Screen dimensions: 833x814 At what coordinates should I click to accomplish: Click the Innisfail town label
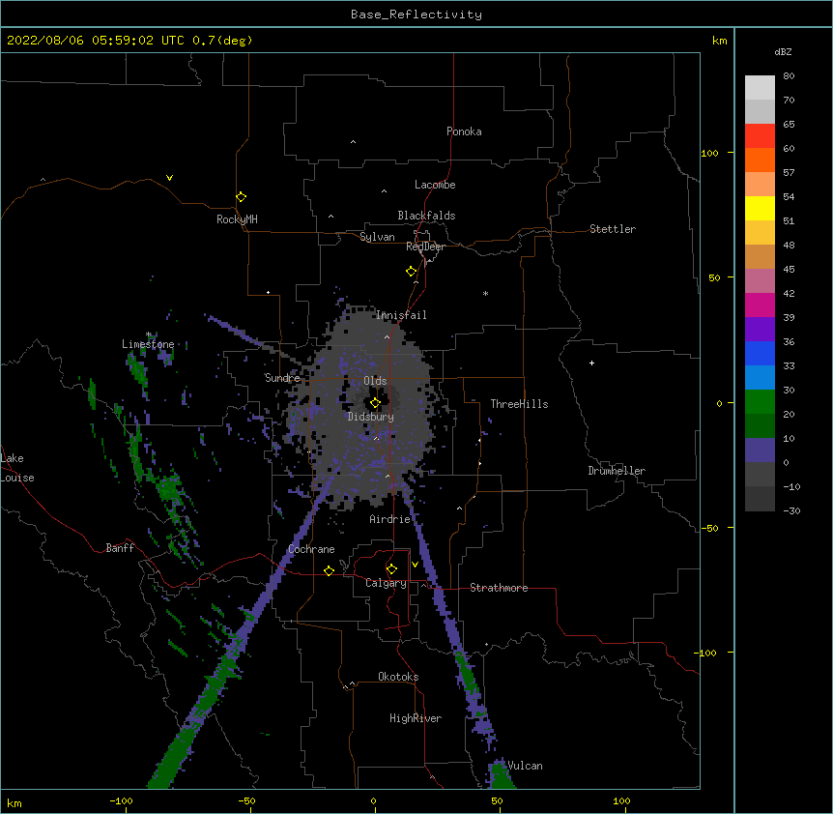click(x=401, y=315)
